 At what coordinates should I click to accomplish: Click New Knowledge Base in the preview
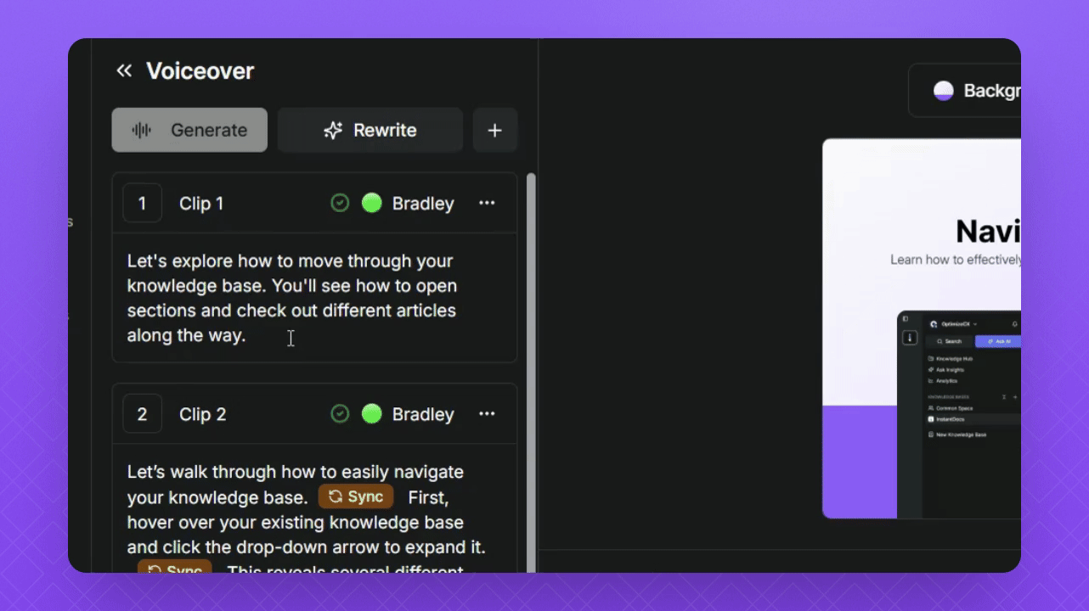tap(957, 434)
